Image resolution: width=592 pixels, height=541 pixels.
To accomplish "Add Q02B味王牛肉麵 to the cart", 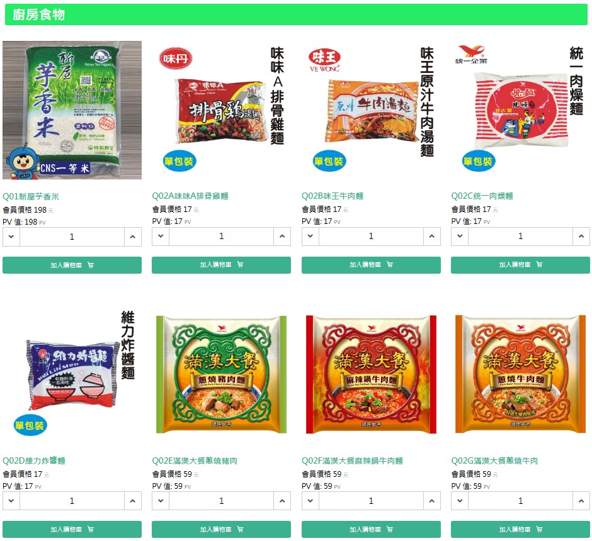I will pyautogui.click(x=371, y=265).
